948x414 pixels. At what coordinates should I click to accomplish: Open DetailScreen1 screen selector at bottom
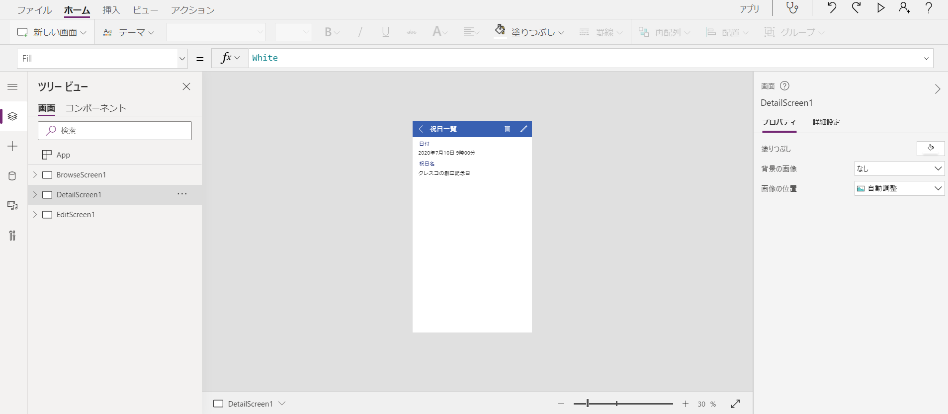point(250,404)
